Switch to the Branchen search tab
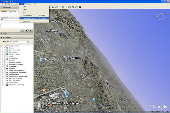This screenshot has width=170, height=113. (x=13, y=12)
